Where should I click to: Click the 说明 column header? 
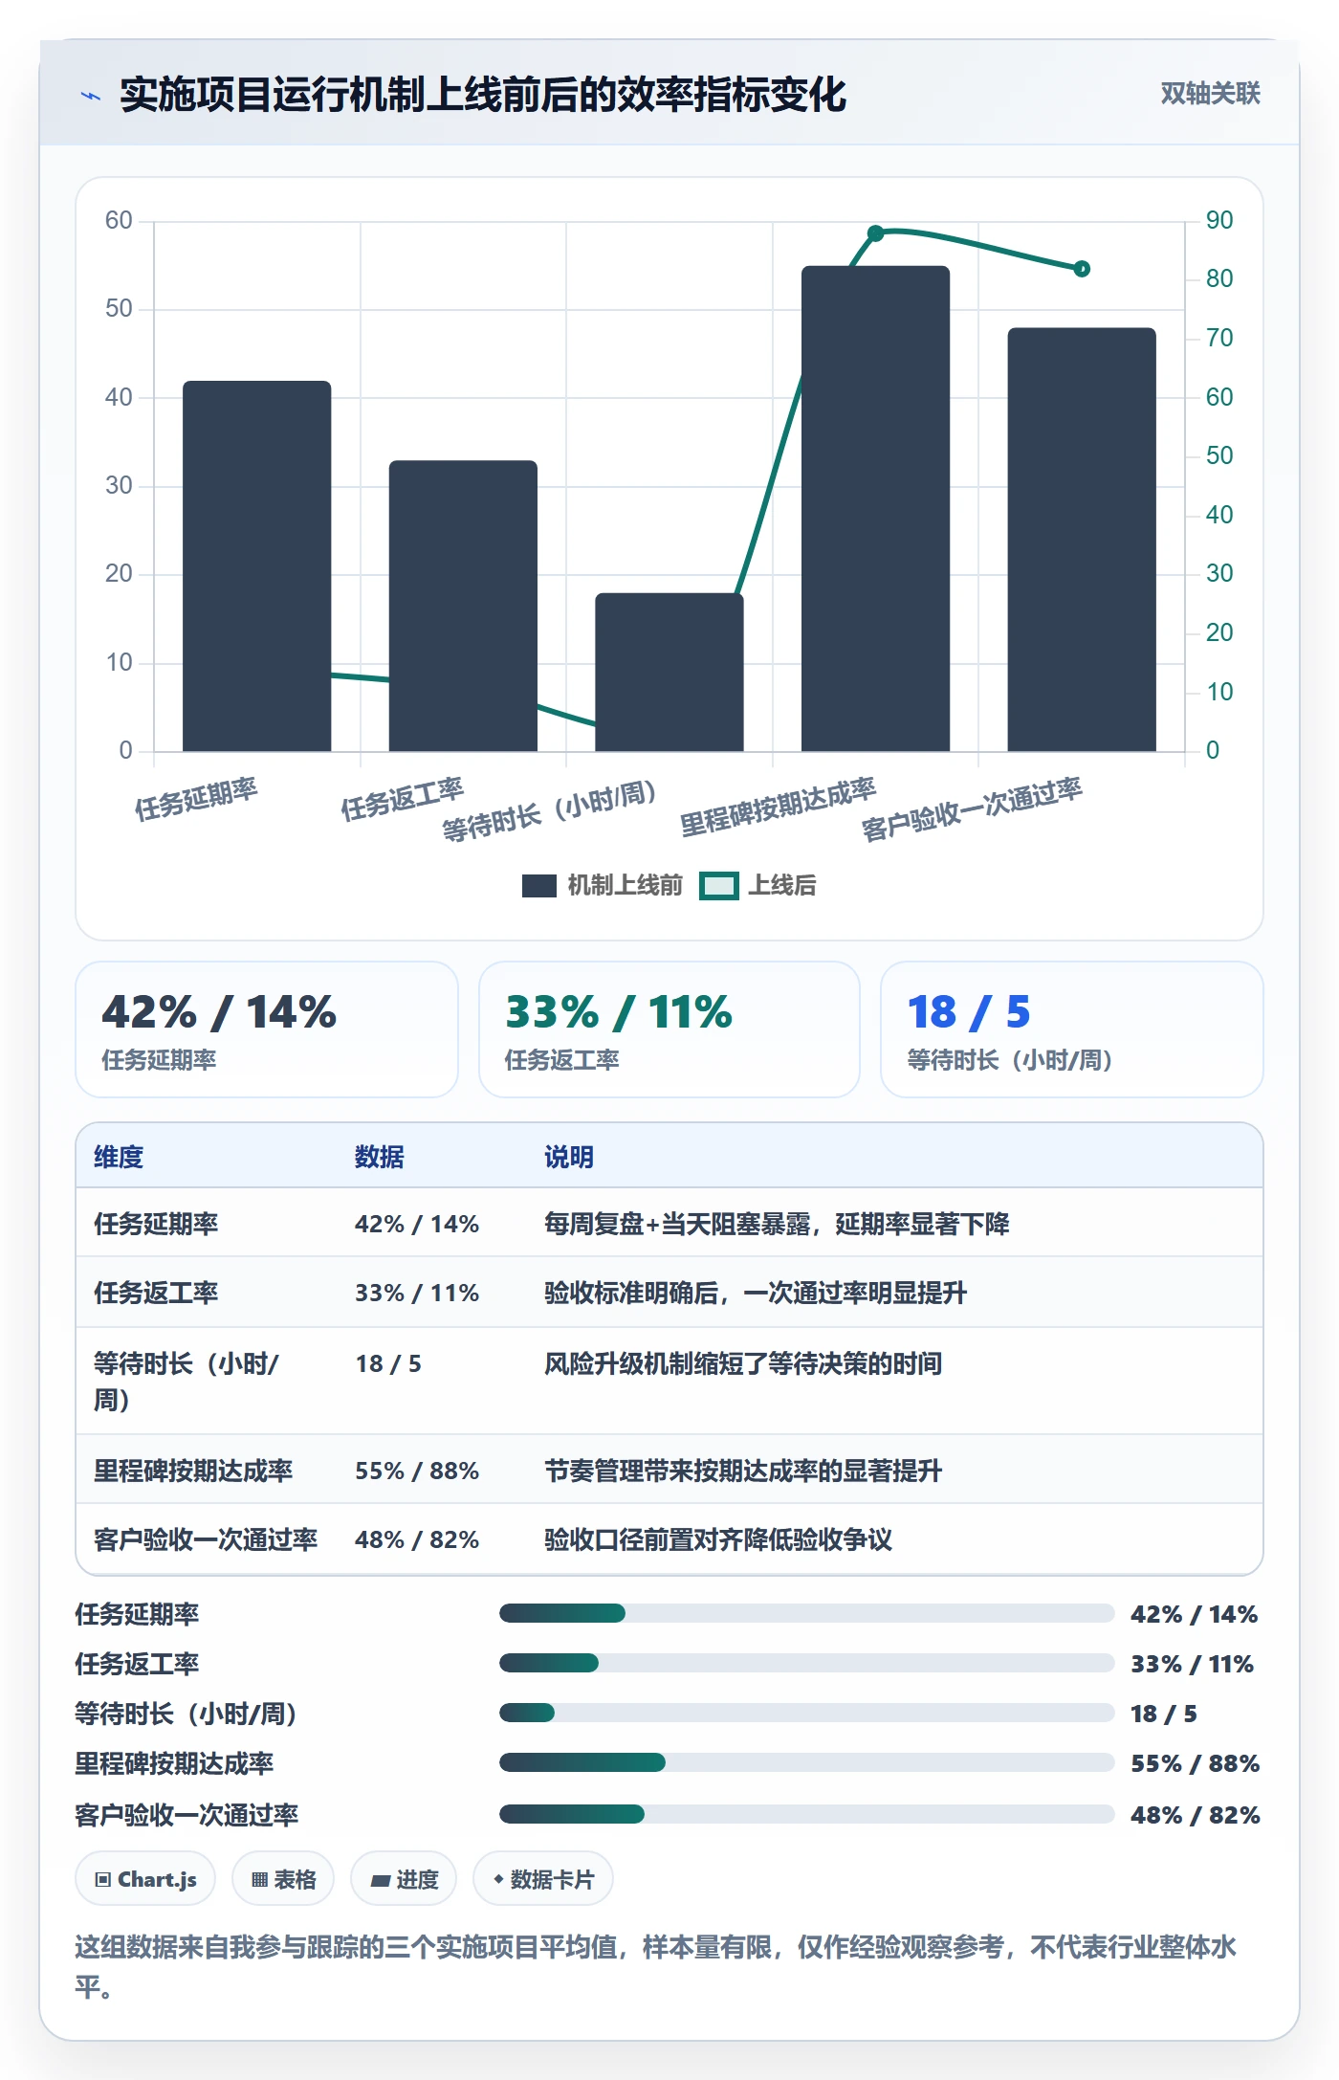point(569,1157)
